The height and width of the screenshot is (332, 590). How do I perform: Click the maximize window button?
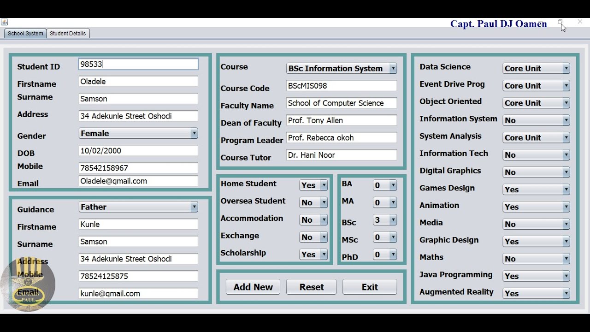pos(560,22)
